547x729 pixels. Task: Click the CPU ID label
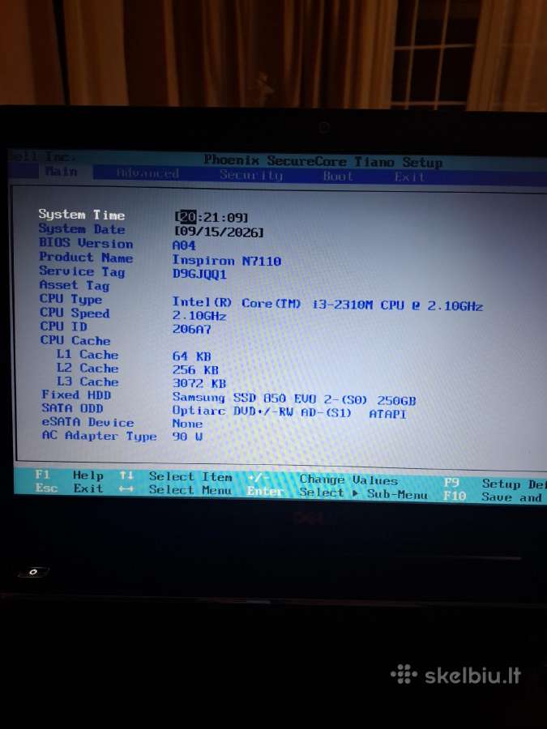(64, 326)
